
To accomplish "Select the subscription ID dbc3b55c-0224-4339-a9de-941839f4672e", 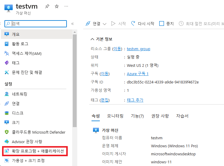I will click(163, 82).
